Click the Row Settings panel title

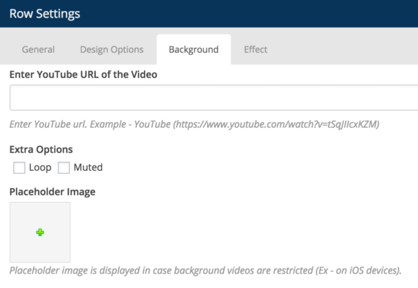click(x=45, y=13)
